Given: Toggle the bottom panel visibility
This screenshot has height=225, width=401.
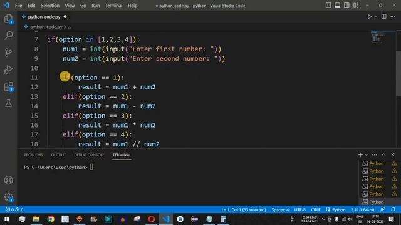Looking at the screenshot, I should pos(337,6).
